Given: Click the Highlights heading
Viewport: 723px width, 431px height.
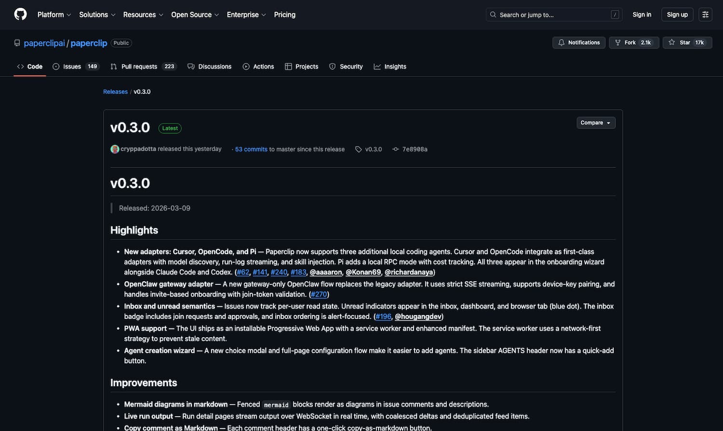Looking at the screenshot, I should [134, 230].
